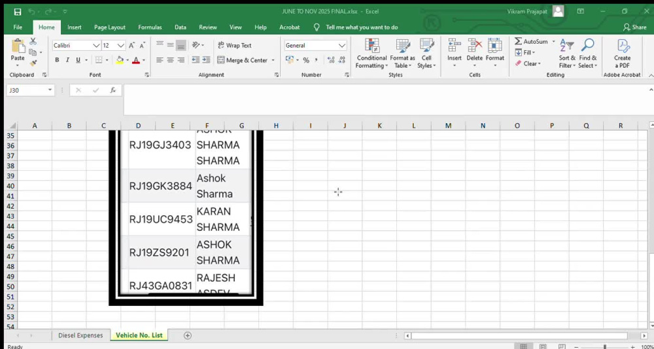
Task: Open the font color dropdown arrow
Action: tap(143, 60)
